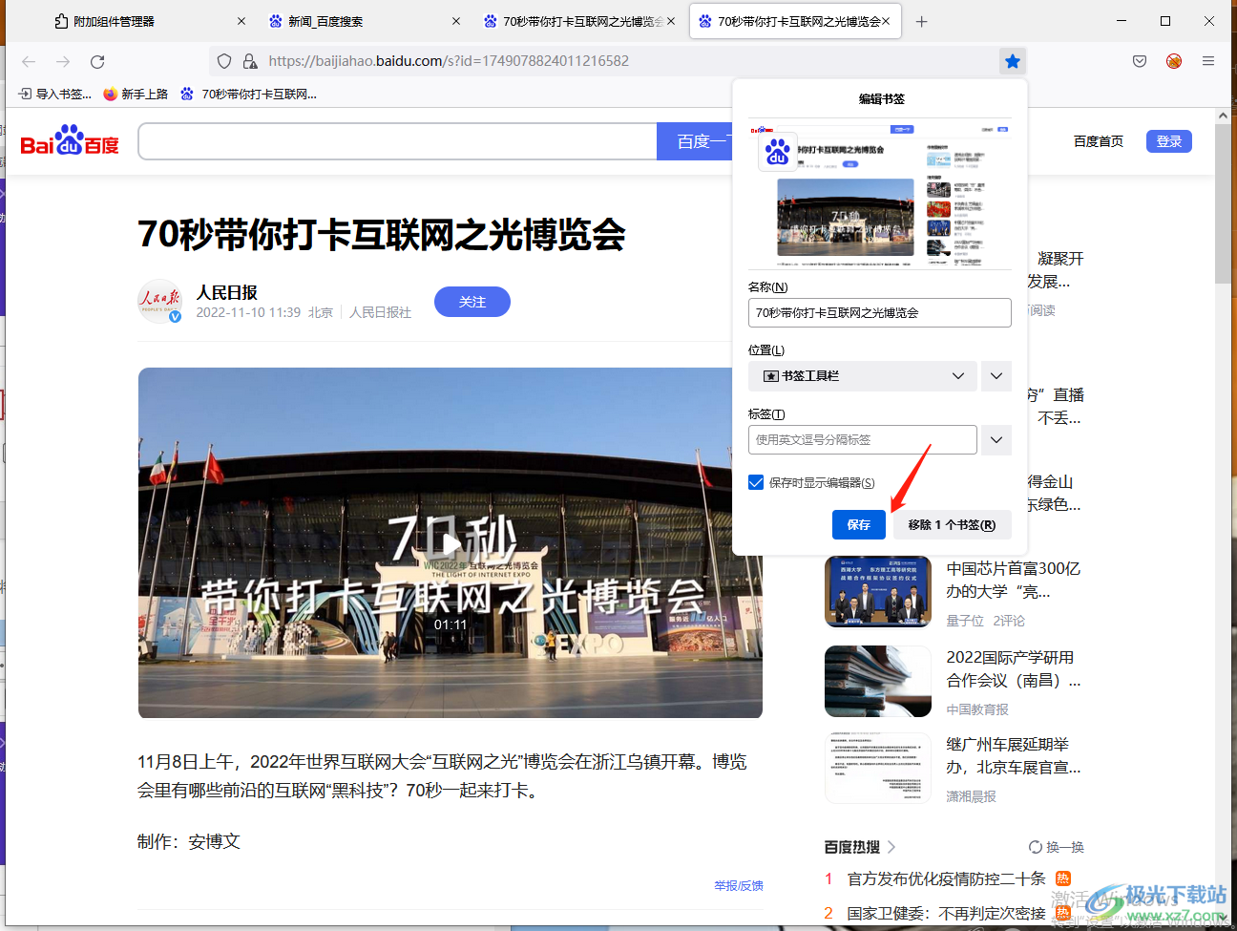1237x931 pixels.
Task: Expand the tags list dropdown arrow
Action: pyautogui.click(x=996, y=440)
